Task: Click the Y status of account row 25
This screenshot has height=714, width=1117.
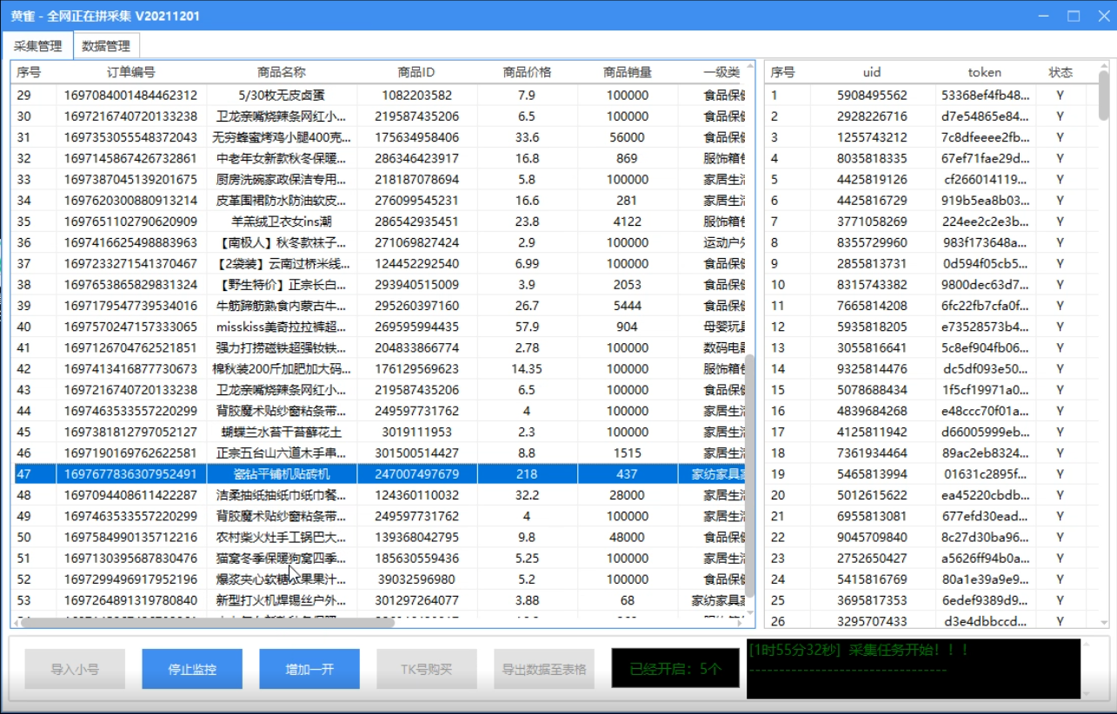Action: pyautogui.click(x=1060, y=600)
